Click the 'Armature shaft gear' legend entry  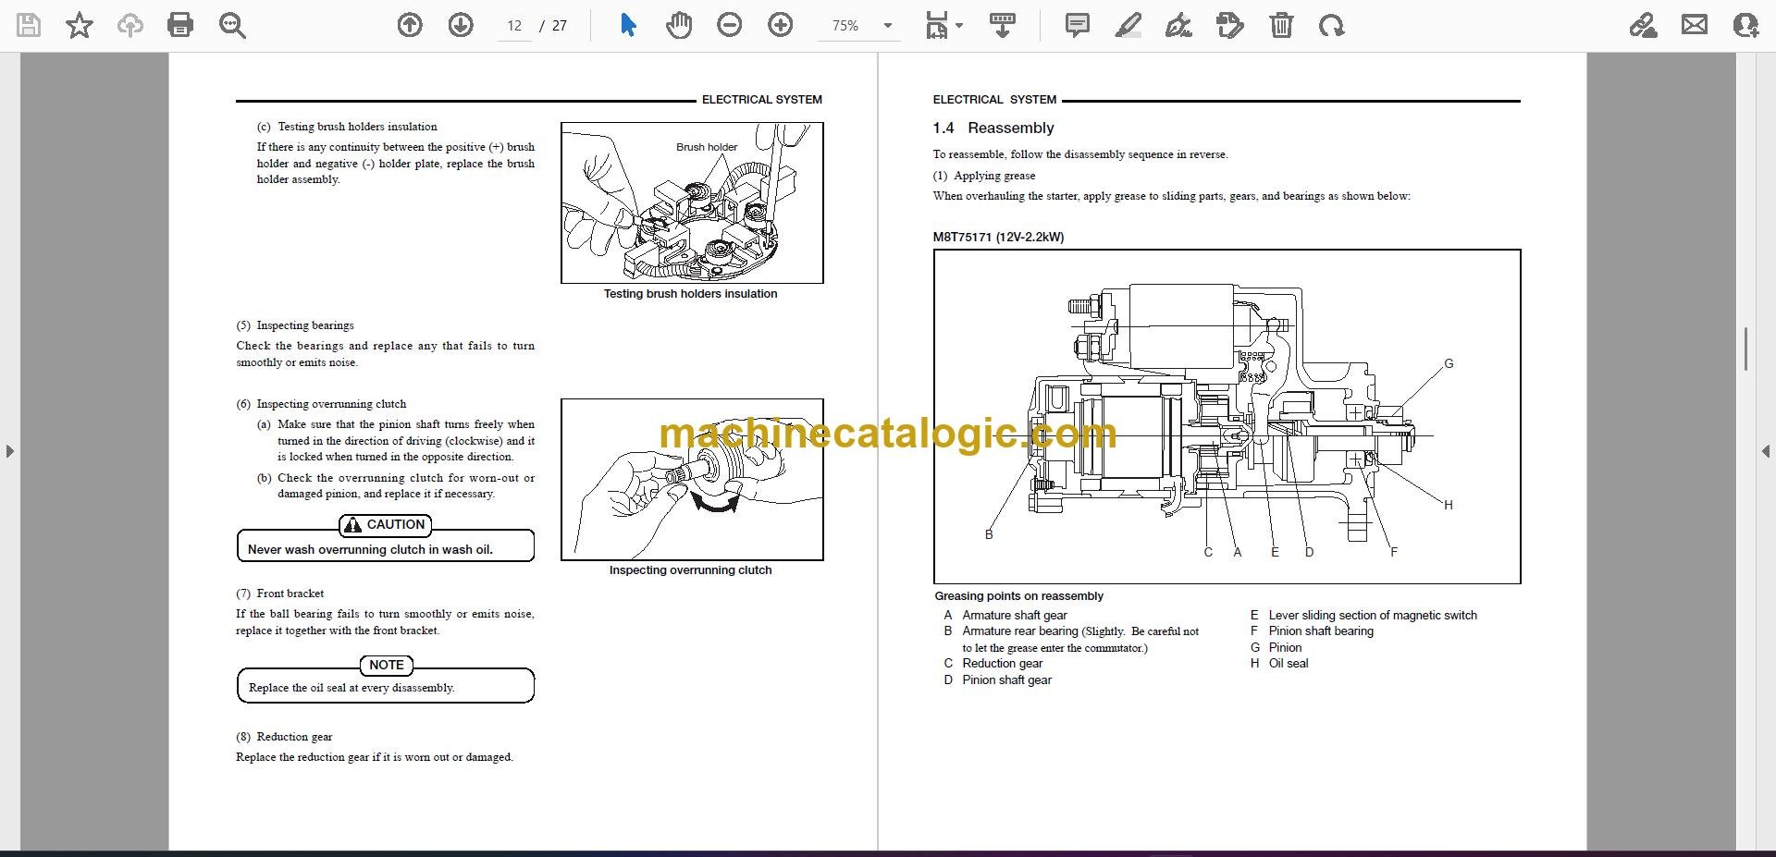pyautogui.click(x=1015, y=615)
